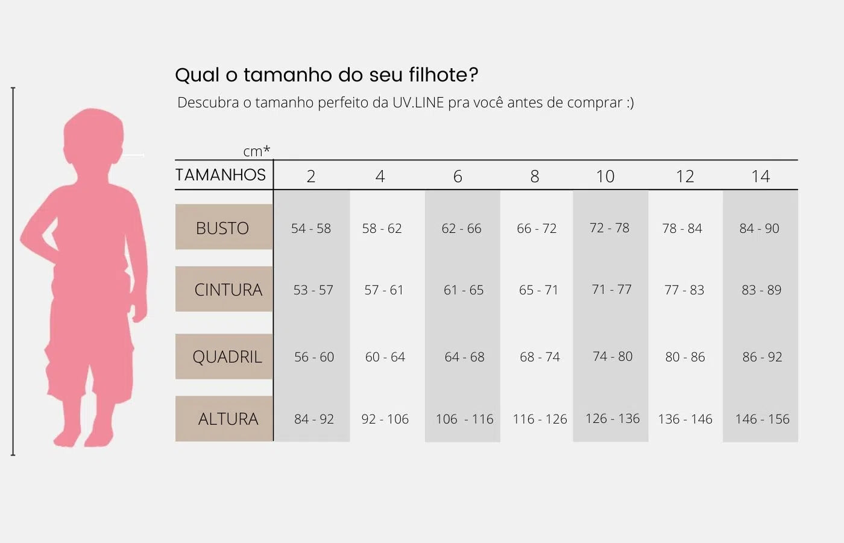Choose size 8 column header
This screenshot has width=844, height=543.
click(535, 176)
